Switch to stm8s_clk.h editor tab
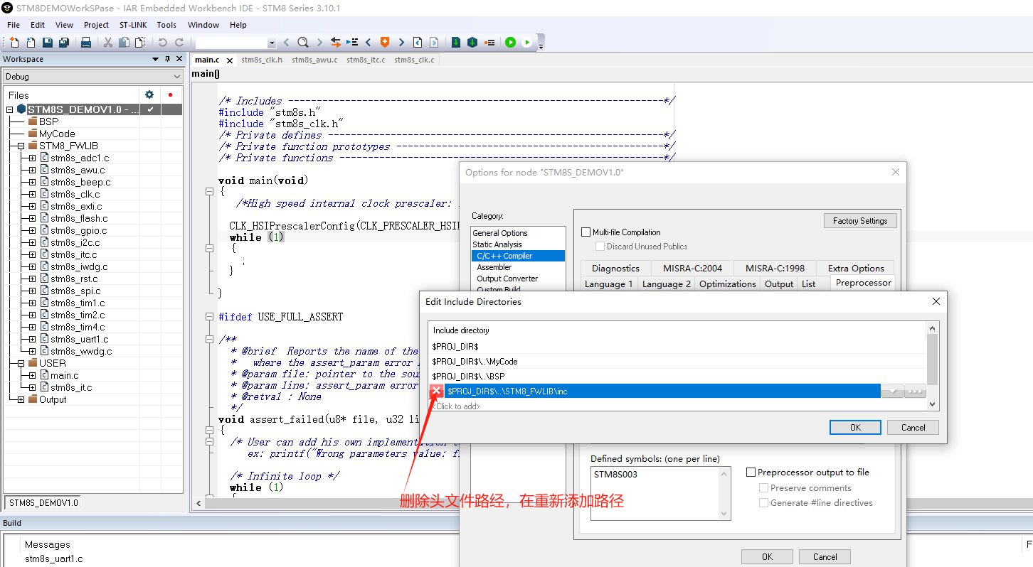This screenshot has width=1033, height=567. [262, 60]
